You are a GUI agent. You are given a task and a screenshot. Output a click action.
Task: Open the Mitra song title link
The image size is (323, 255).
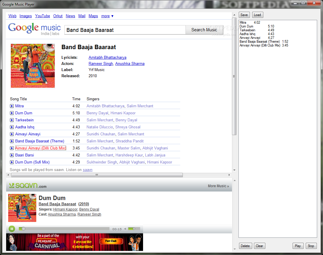click(x=19, y=106)
